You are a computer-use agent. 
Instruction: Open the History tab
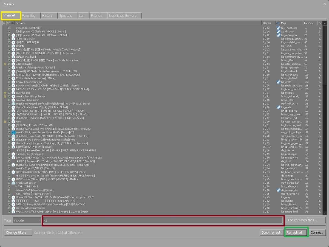pos(49,16)
